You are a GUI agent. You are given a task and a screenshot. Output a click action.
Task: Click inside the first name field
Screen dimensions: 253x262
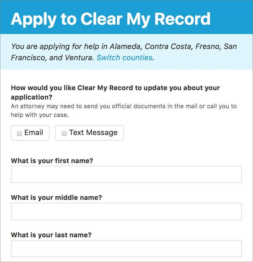coord(126,174)
